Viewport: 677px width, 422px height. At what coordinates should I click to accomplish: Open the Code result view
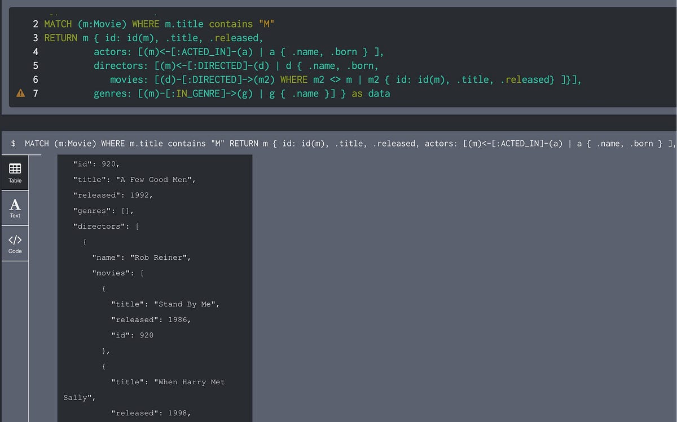pos(15,243)
